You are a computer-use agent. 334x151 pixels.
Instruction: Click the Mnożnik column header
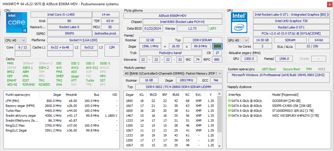71,94
